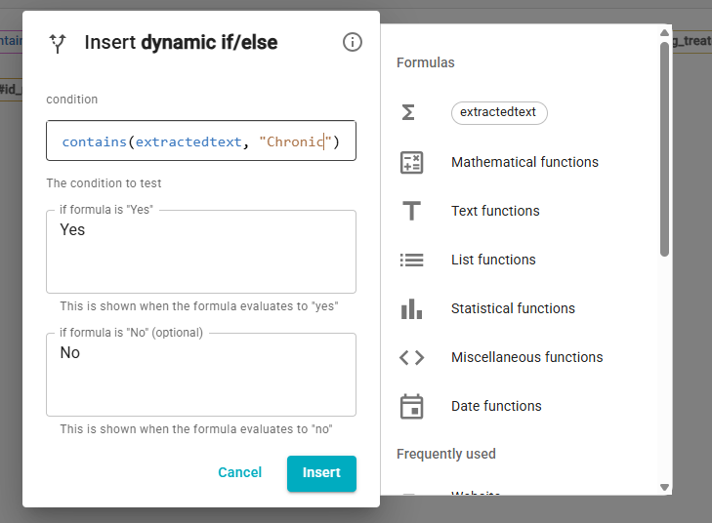Click the calculator Mathematical functions icon
This screenshot has height=523, width=712.
pyautogui.click(x=411, y=162)
